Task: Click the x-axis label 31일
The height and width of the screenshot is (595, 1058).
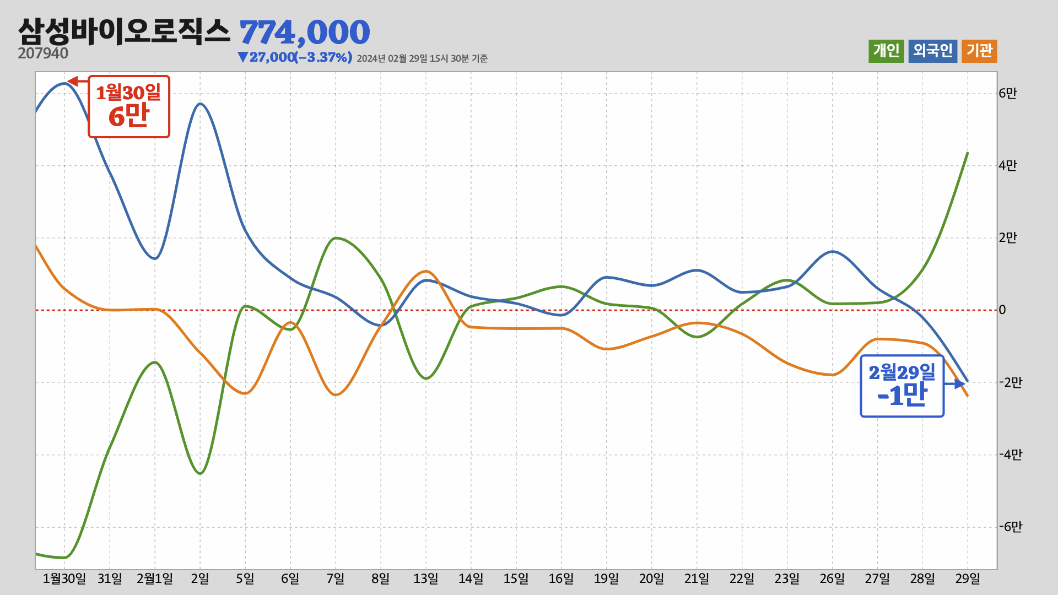Action: coord(110,579)
